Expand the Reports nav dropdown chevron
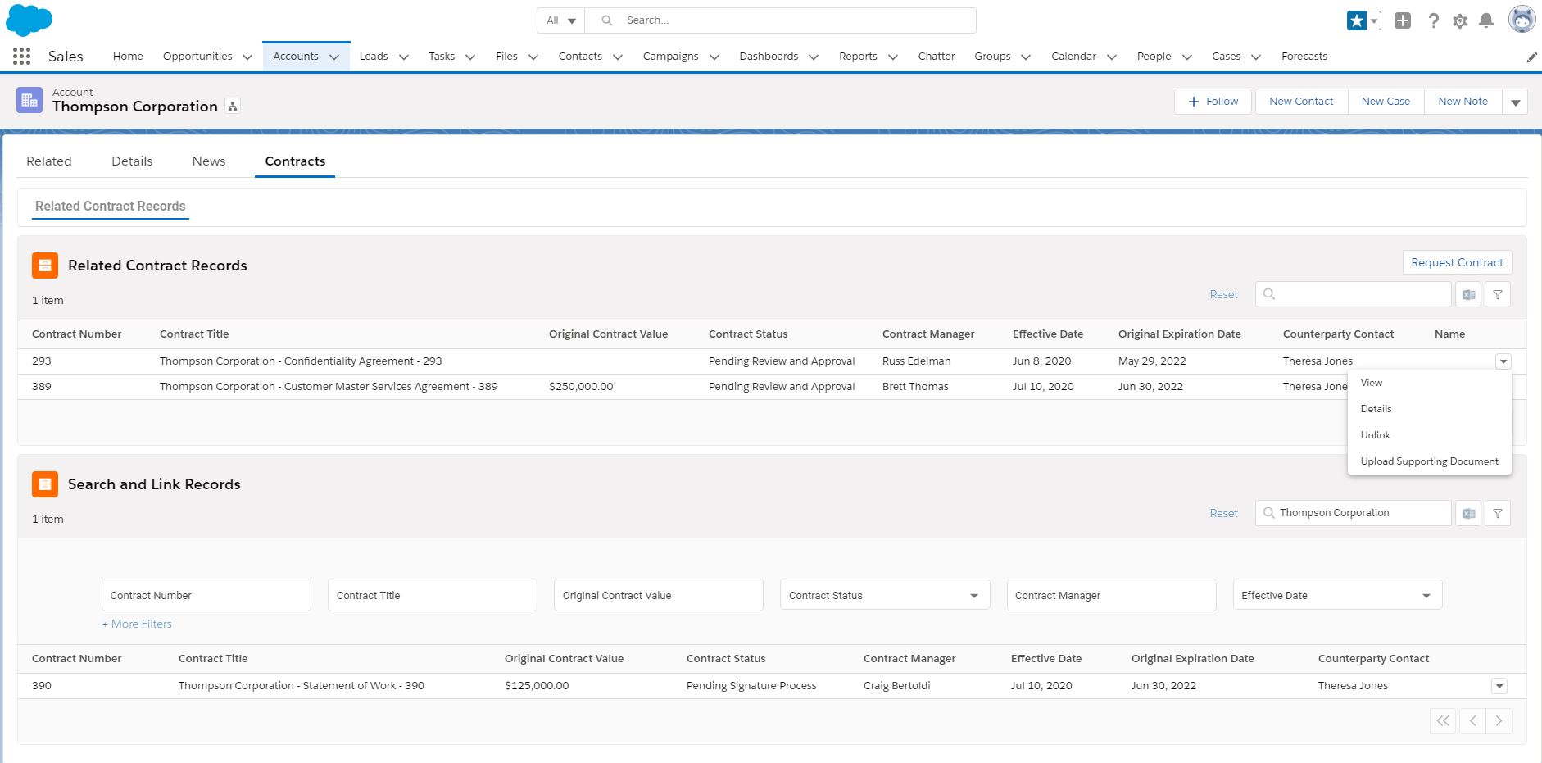 click(x=892, y=57)
